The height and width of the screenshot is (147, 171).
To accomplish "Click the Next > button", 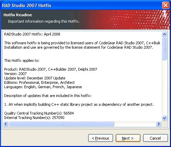I will click(x=128, y=138).
